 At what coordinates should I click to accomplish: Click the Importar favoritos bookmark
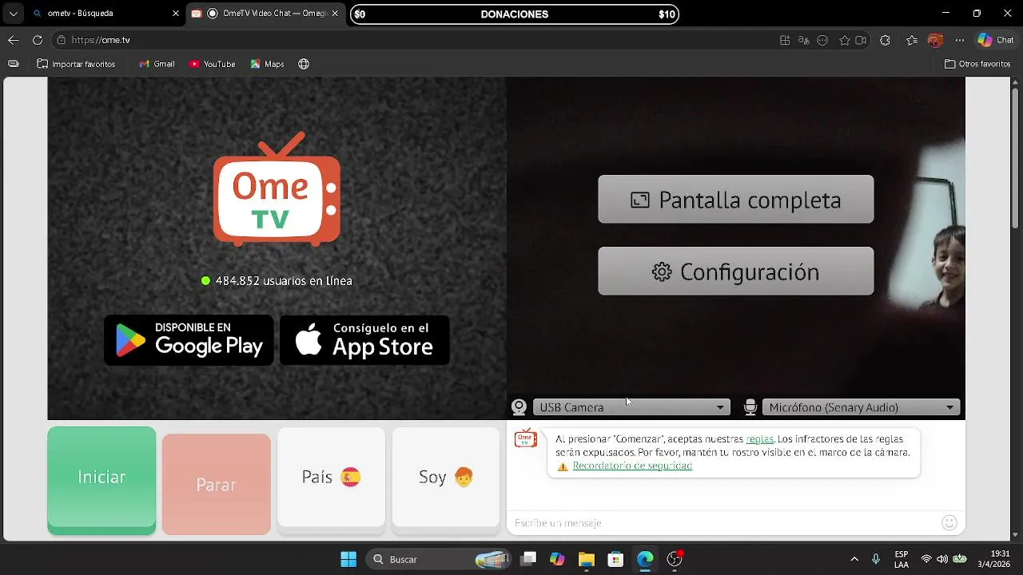coord(76,64)
